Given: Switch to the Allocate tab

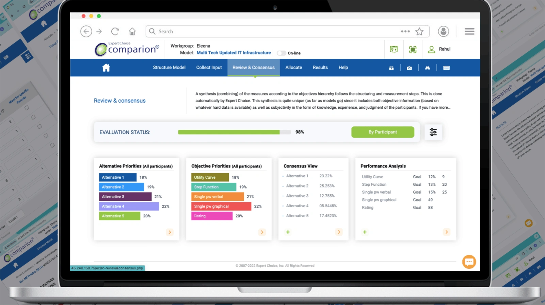Looking at the screenshot, I should [293, 68].
